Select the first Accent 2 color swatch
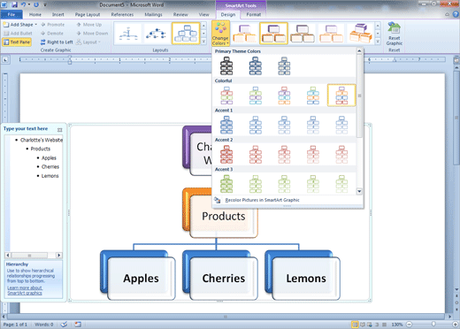This screenshot has width=460, height=329. [x=226, y=155]
